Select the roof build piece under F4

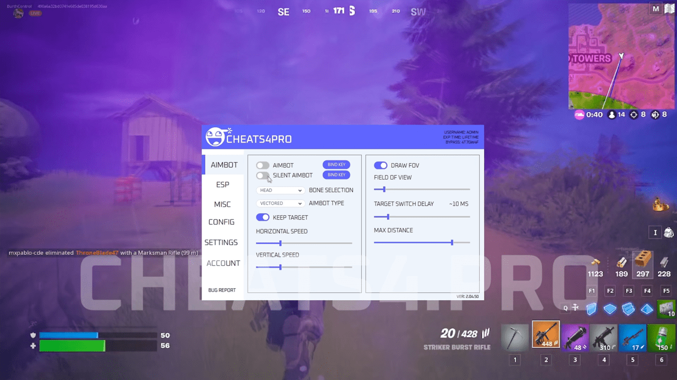pyautogui.click(x=647, y=309)
